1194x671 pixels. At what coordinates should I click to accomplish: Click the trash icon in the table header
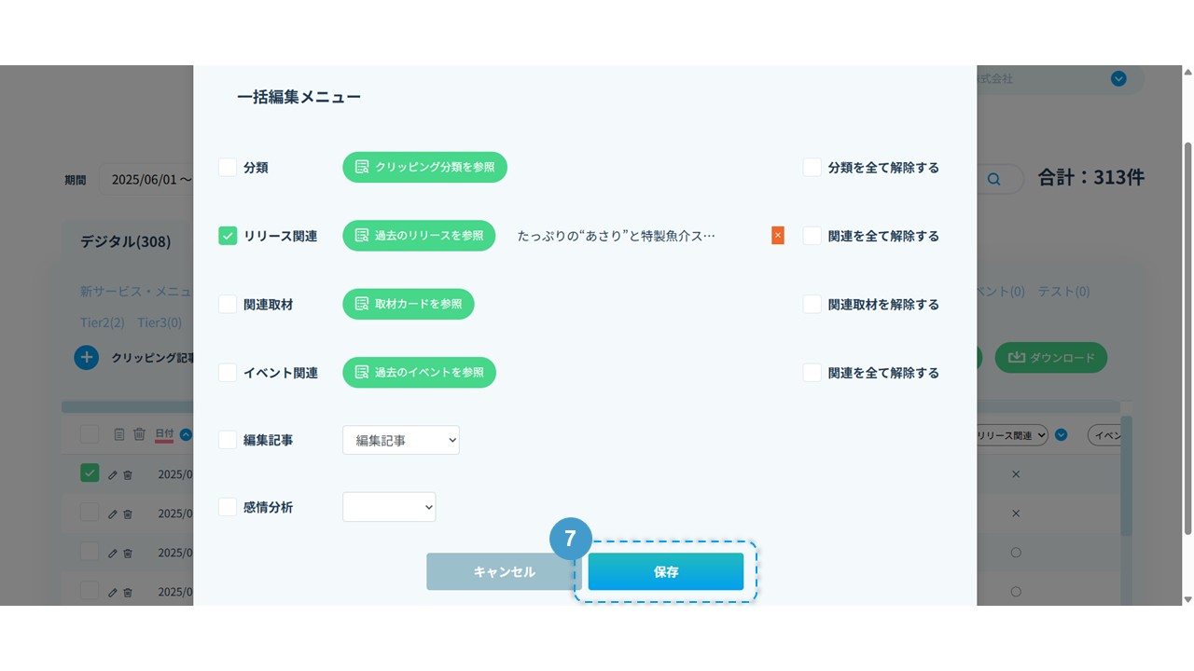139,434
